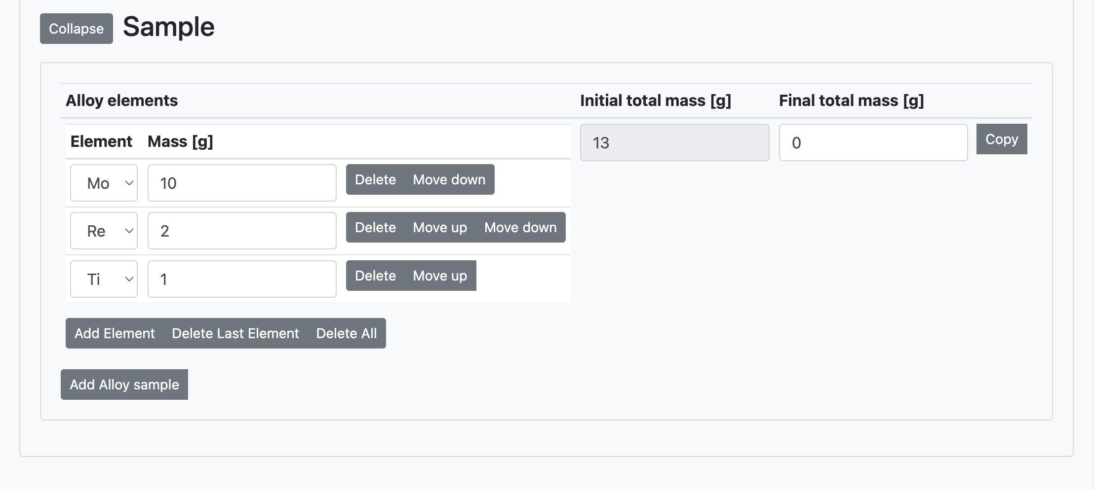
Task: Click Delete Last Element
Action: [235, 333]
